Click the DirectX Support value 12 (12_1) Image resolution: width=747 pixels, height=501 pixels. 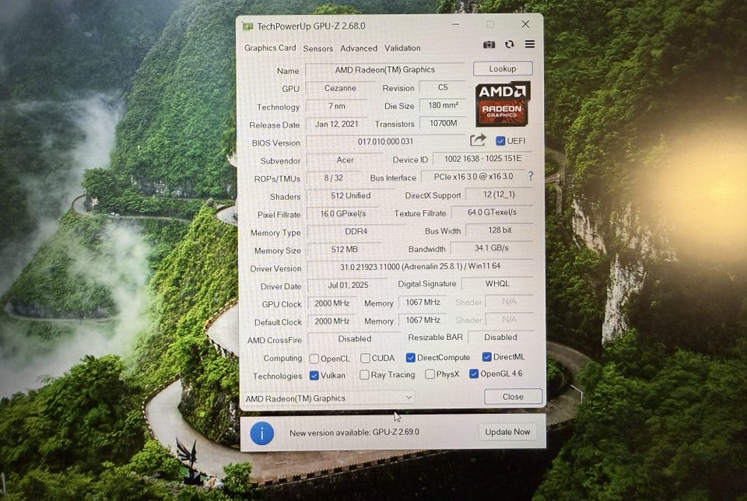[499, 194]
